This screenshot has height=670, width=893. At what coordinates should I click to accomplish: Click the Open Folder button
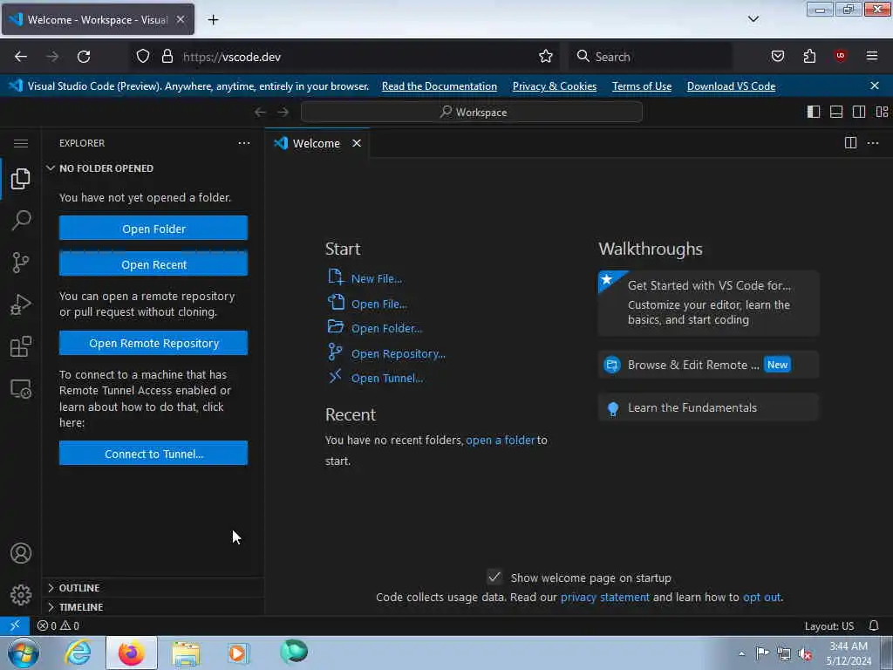point(153,229)
